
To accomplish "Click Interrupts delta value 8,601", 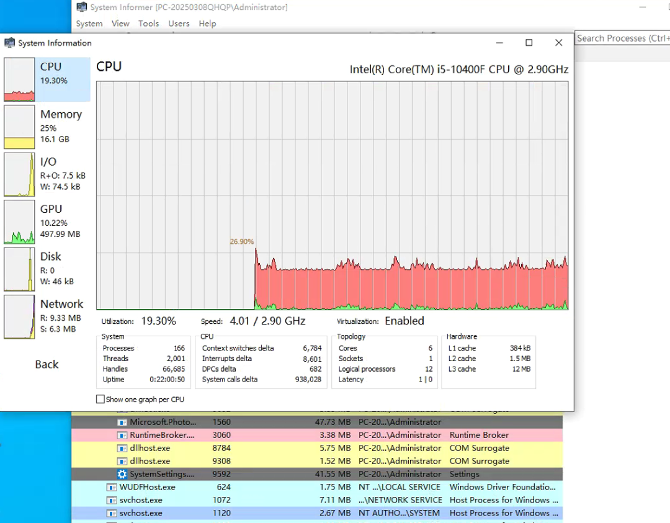I will [312, 359].
